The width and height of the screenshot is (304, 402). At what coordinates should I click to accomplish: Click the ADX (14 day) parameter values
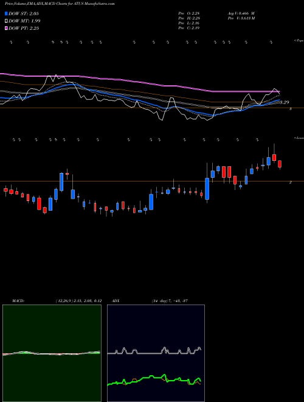coord(170,301)
